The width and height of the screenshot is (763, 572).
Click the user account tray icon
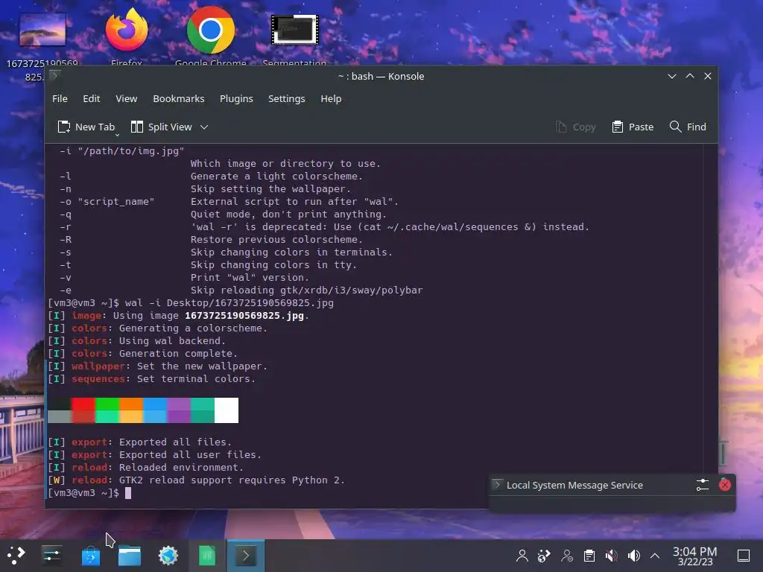[522, 556]
